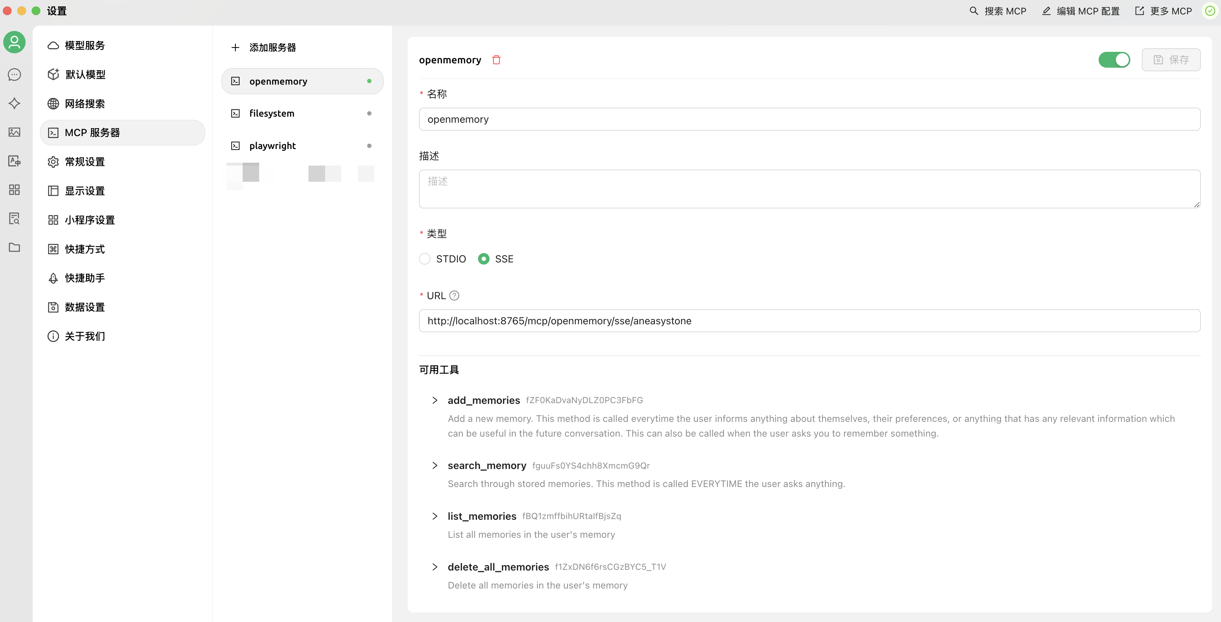Image resolution: width=1221 pixels, height=622 pixels.
Task: Open the user avatar profile
Action: [14, 42]
